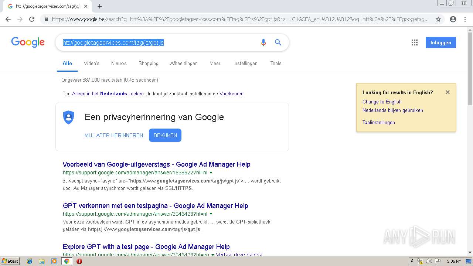Open Explore GPT with a test page result
This screenshot has height=266, width=473.
pyautogui.click(x=146, y=247)
